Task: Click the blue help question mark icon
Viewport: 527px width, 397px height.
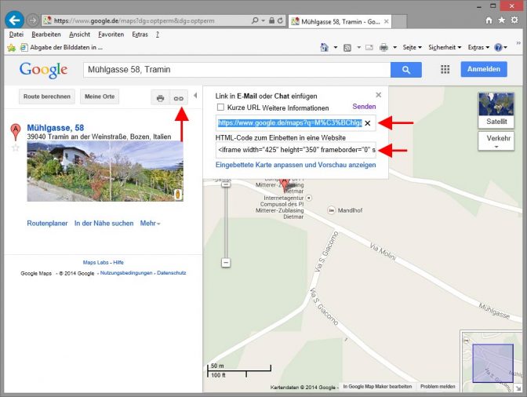Action: tap(498, 47)
